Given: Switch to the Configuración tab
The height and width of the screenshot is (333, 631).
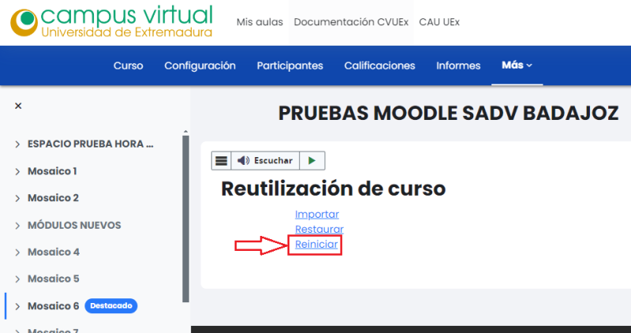Looking at the screenshot, I should pos(200,65).
